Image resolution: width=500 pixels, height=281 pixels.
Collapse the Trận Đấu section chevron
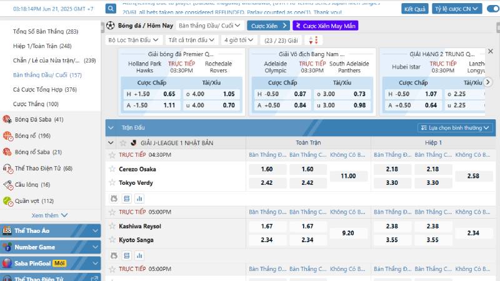(x=111, y=128)
